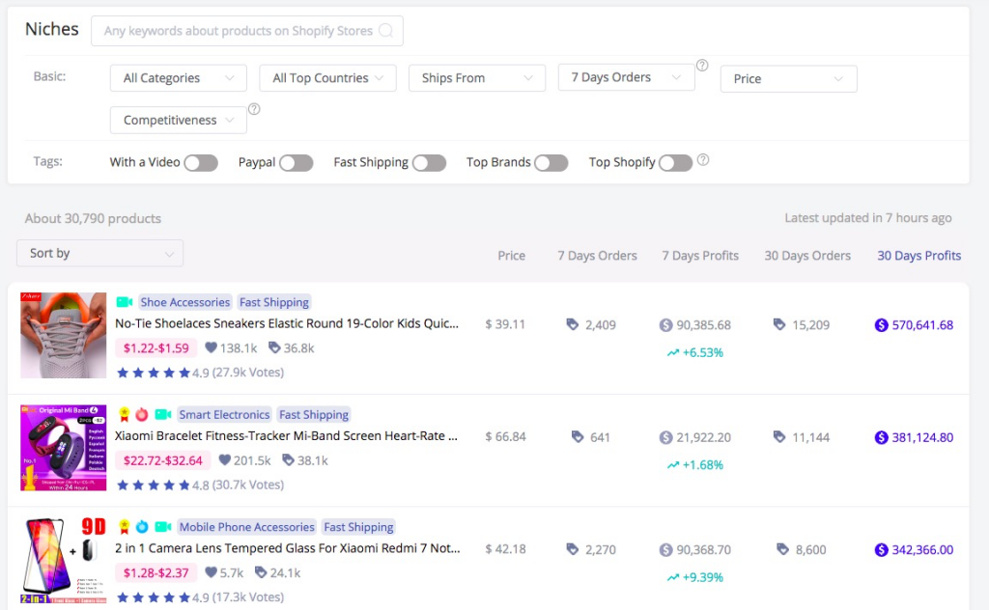
Task: Open No-Tie Shoelaces Sneakers product title
Action: pyautogui.click(x=286, y=323)
